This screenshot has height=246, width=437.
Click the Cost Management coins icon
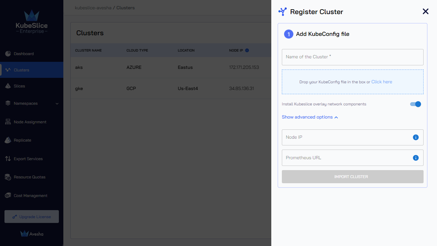[x=8, y=196]
